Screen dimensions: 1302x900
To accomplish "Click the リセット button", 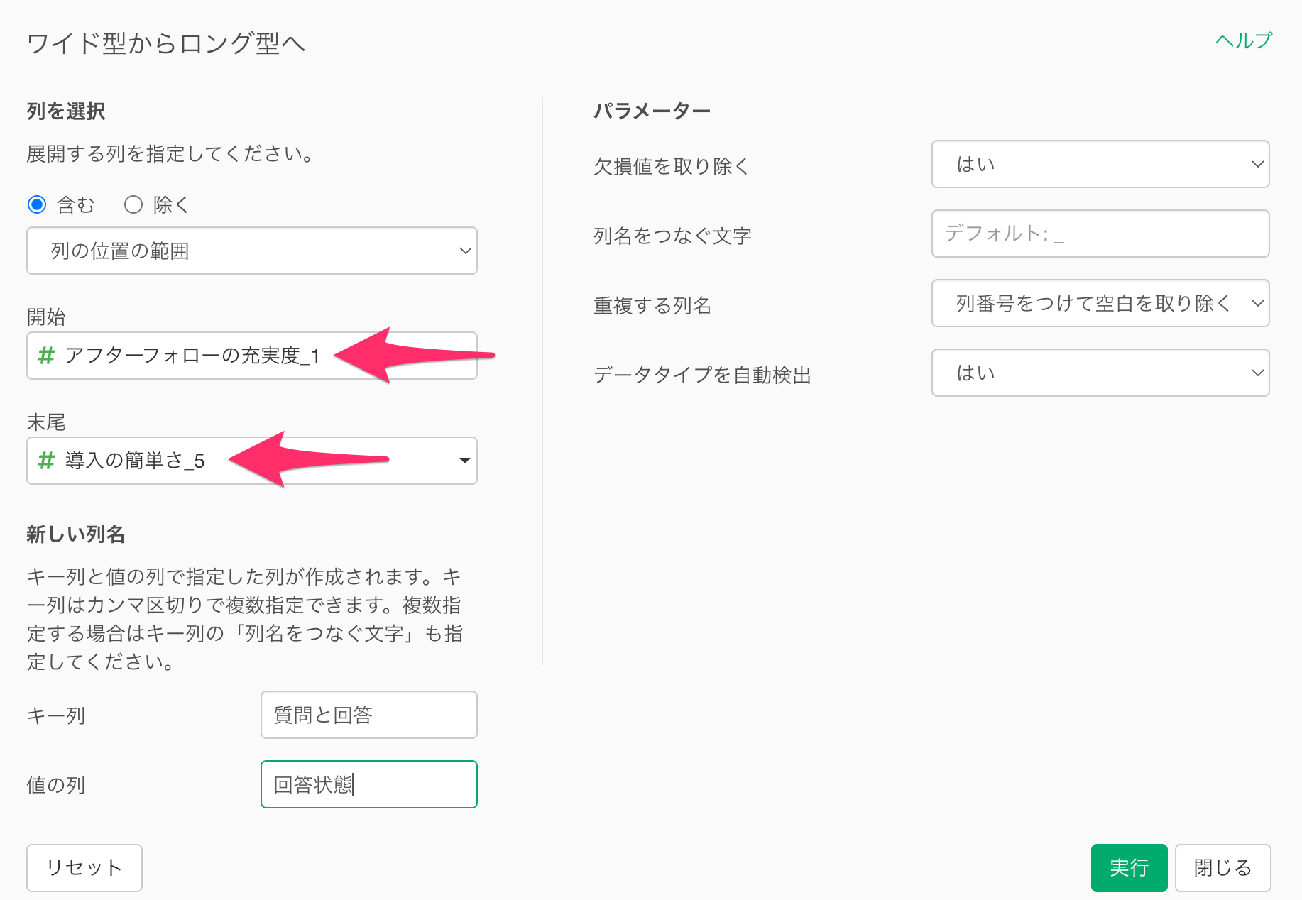I will click(84, 867).
